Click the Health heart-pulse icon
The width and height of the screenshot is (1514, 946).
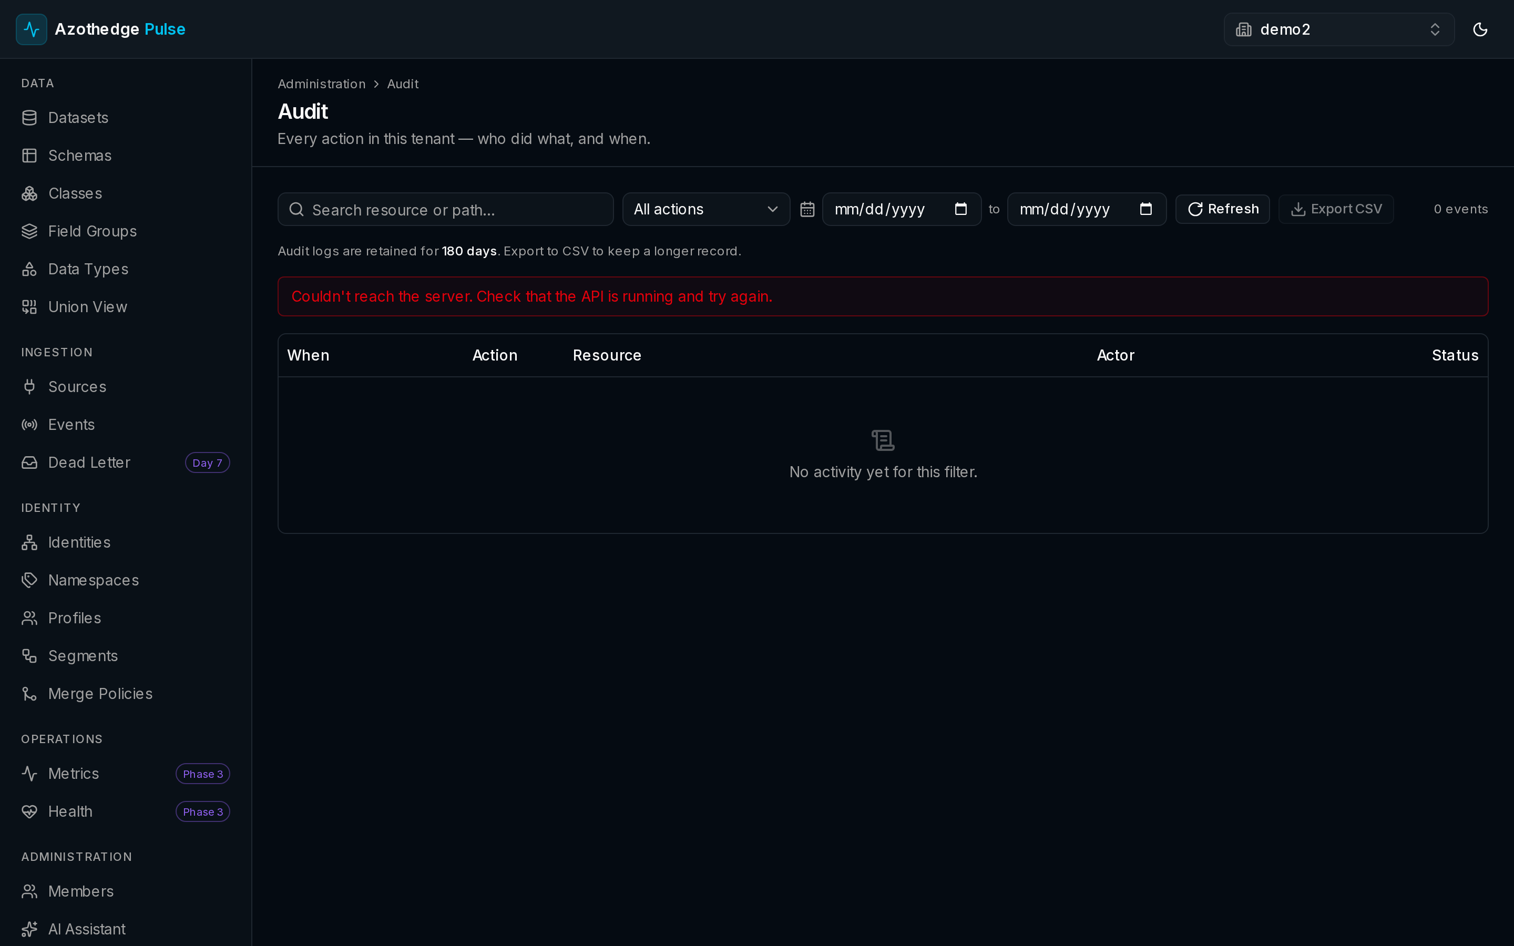29,811
